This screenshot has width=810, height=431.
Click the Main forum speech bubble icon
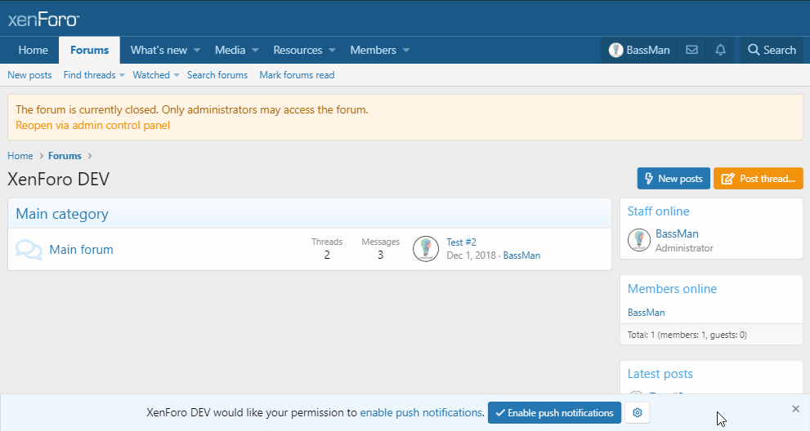pos(29,250)
